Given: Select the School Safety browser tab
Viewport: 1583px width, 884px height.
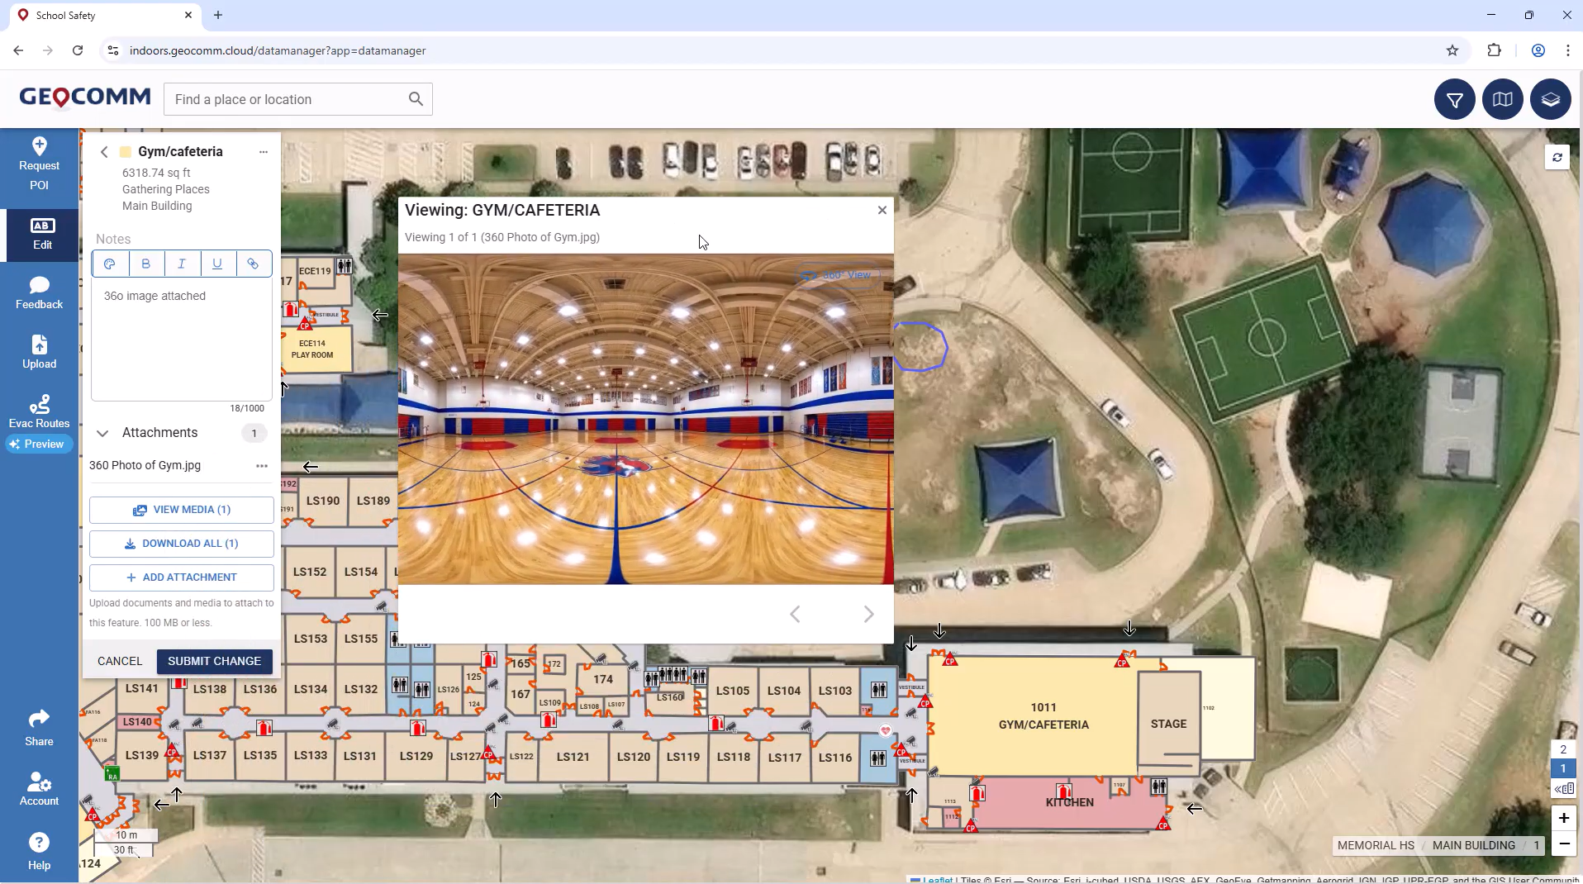Looking at the screenshot, I should click(106, 15).
